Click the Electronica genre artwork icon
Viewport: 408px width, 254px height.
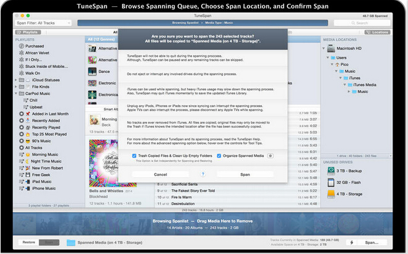tap(92, 95)
